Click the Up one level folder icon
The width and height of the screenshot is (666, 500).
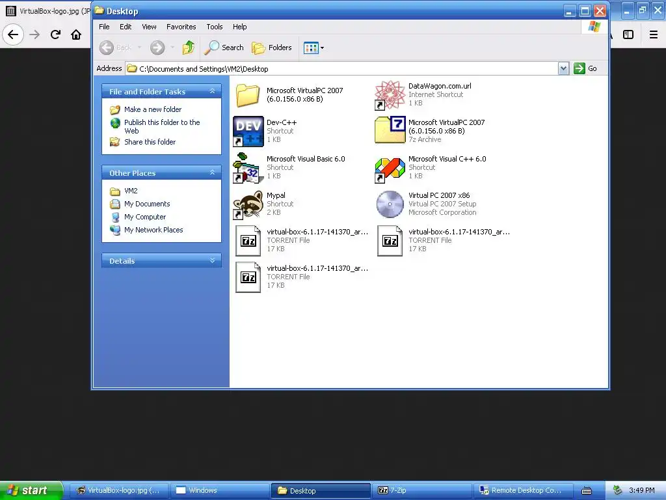188,48
